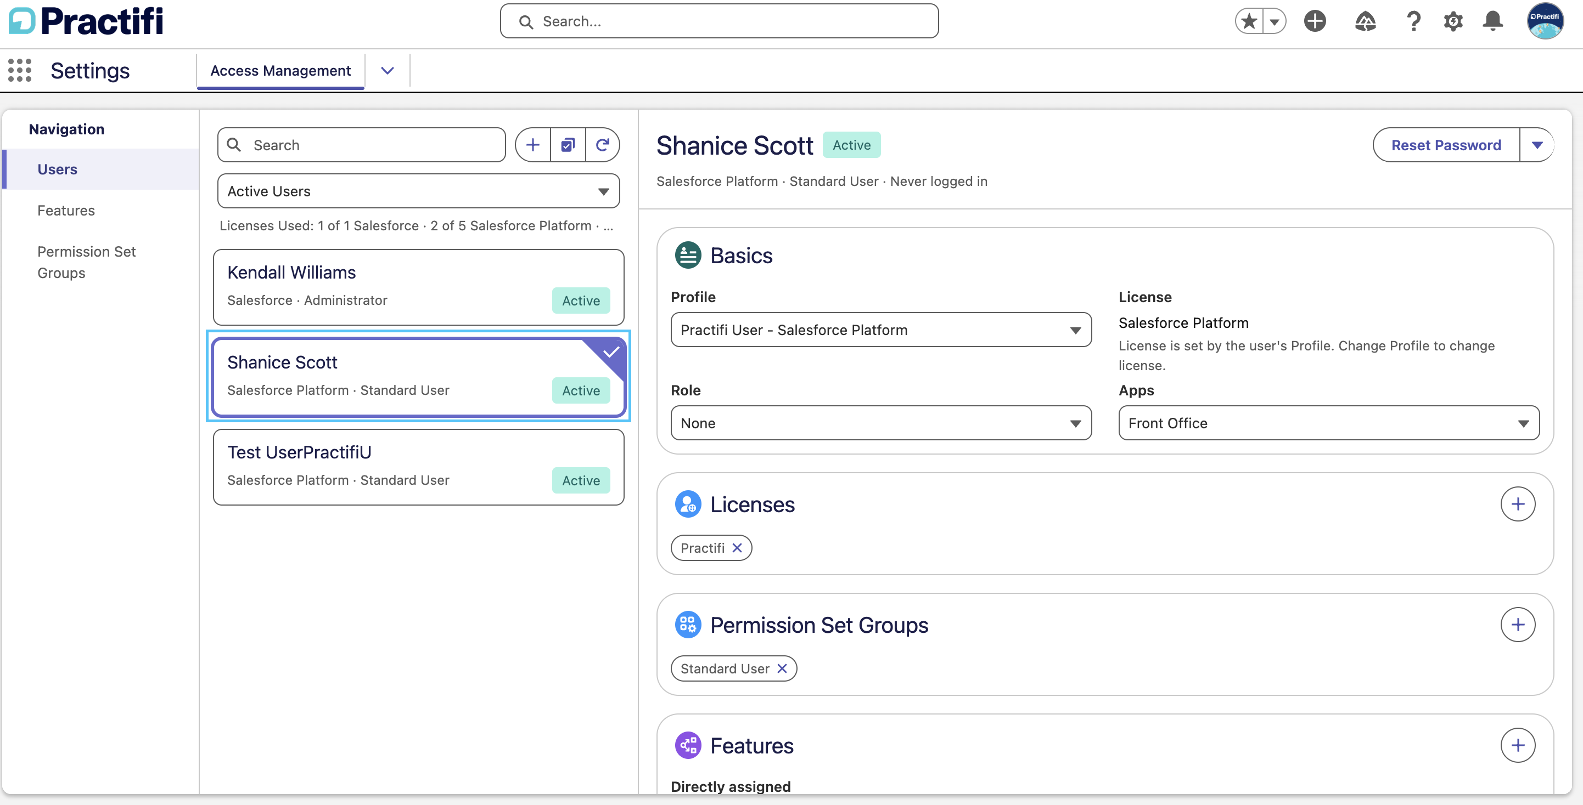Click the Standard User pill label

pyautogui.click(x=725, y=668)
